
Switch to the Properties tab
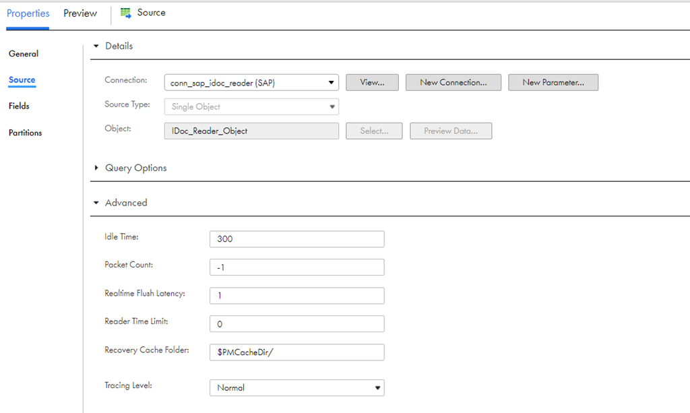[x=28, y=13]
